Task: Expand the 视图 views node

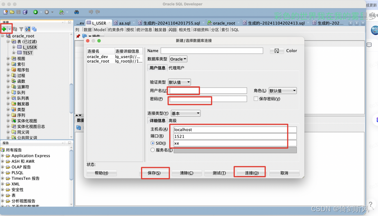Action: 8,58
